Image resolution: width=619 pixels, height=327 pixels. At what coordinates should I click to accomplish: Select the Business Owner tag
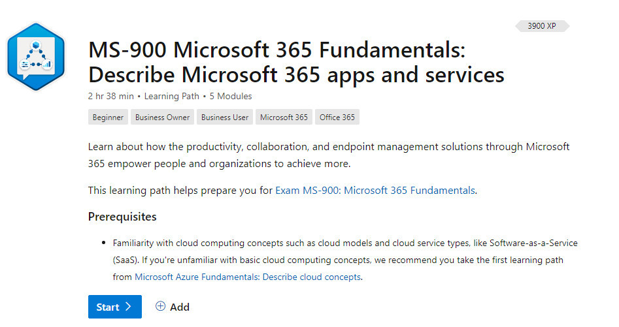tap(162, 117)
